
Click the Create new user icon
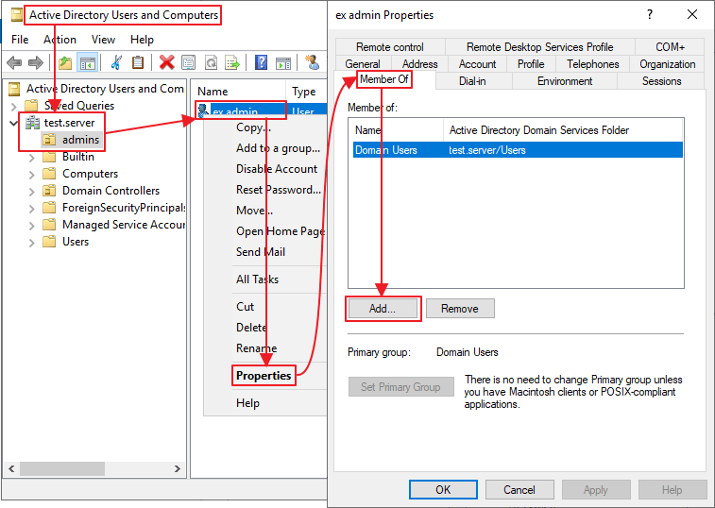pos(313,62)
